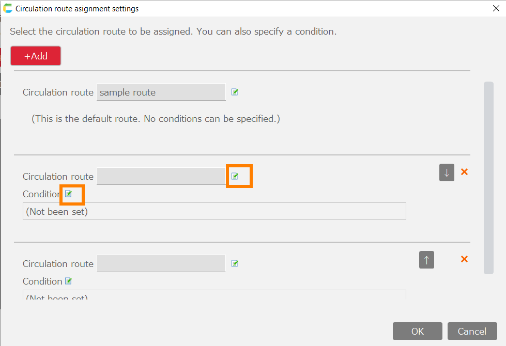Close the Circulation route assignment settings dialog

496,8
